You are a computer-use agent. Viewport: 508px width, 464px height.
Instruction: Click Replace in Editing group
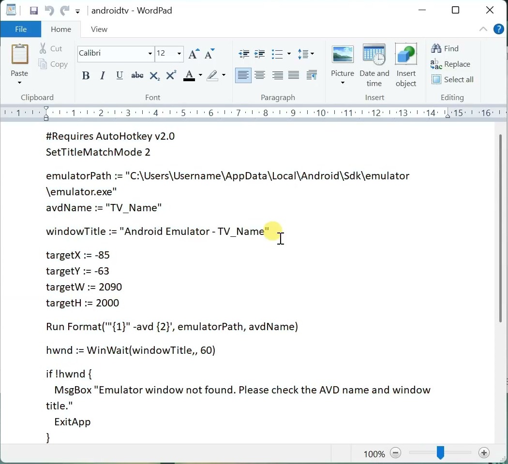tap(450, 64)
